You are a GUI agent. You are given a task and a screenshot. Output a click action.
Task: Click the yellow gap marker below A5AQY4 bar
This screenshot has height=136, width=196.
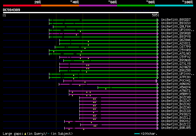tap(106, 89)
